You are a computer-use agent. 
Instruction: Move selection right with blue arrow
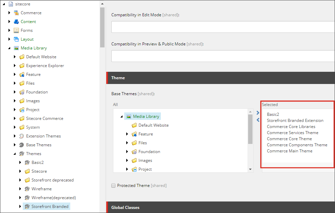point(258,113)
